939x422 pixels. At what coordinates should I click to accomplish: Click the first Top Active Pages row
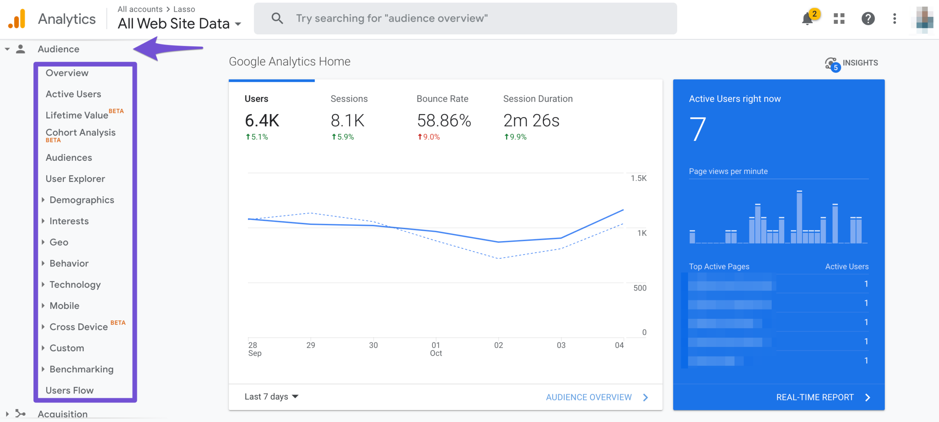(778, 284)
